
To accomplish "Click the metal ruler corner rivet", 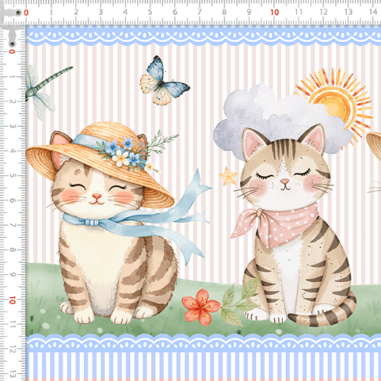I will click(x=18, y=12).
